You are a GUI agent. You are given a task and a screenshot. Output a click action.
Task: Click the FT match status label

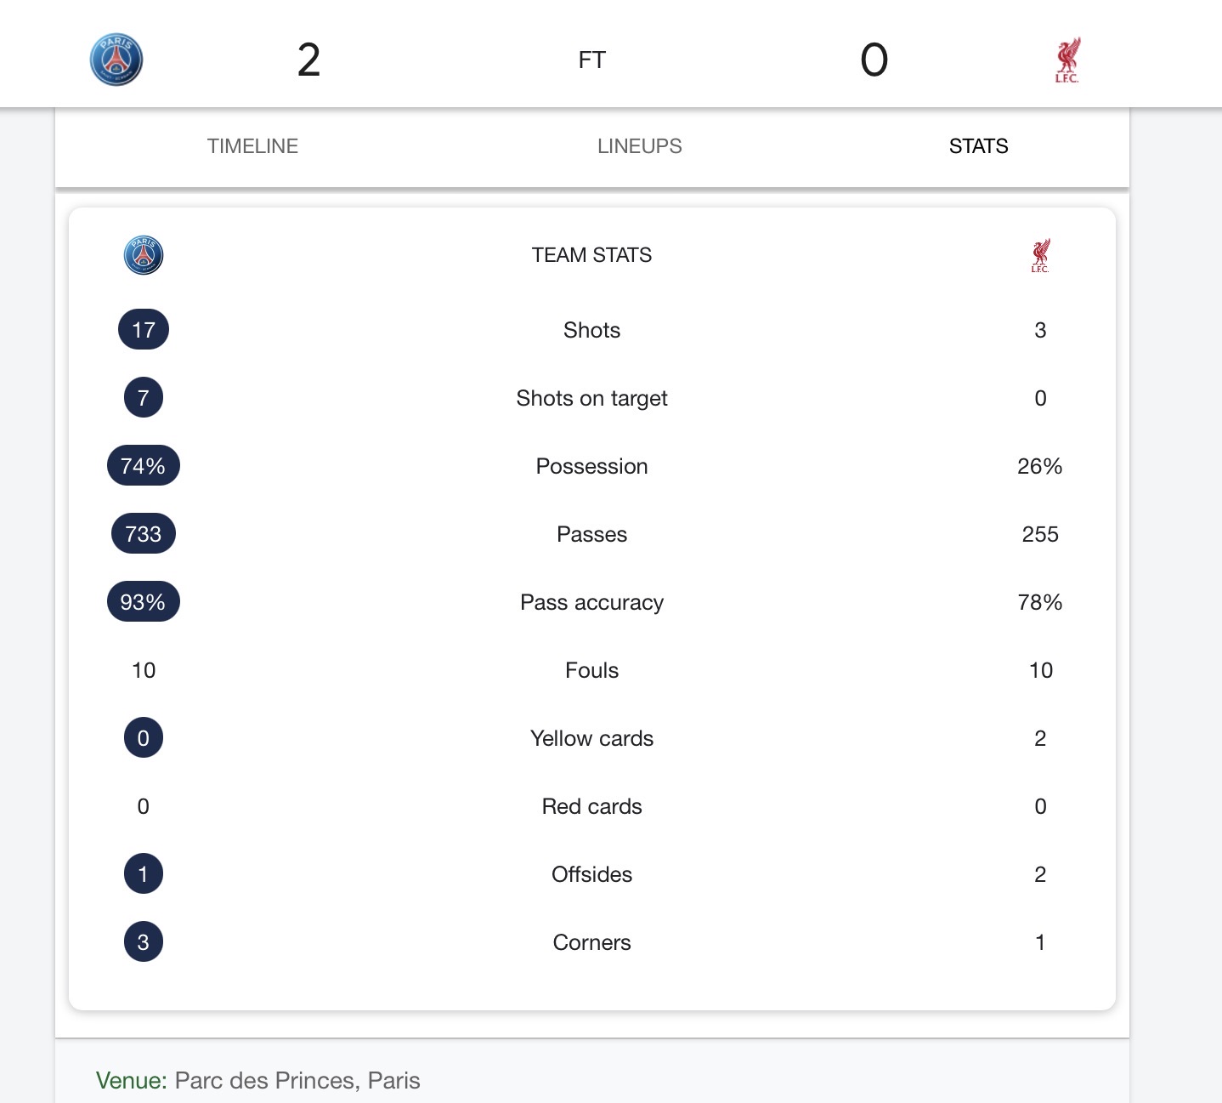pos(592,60)
